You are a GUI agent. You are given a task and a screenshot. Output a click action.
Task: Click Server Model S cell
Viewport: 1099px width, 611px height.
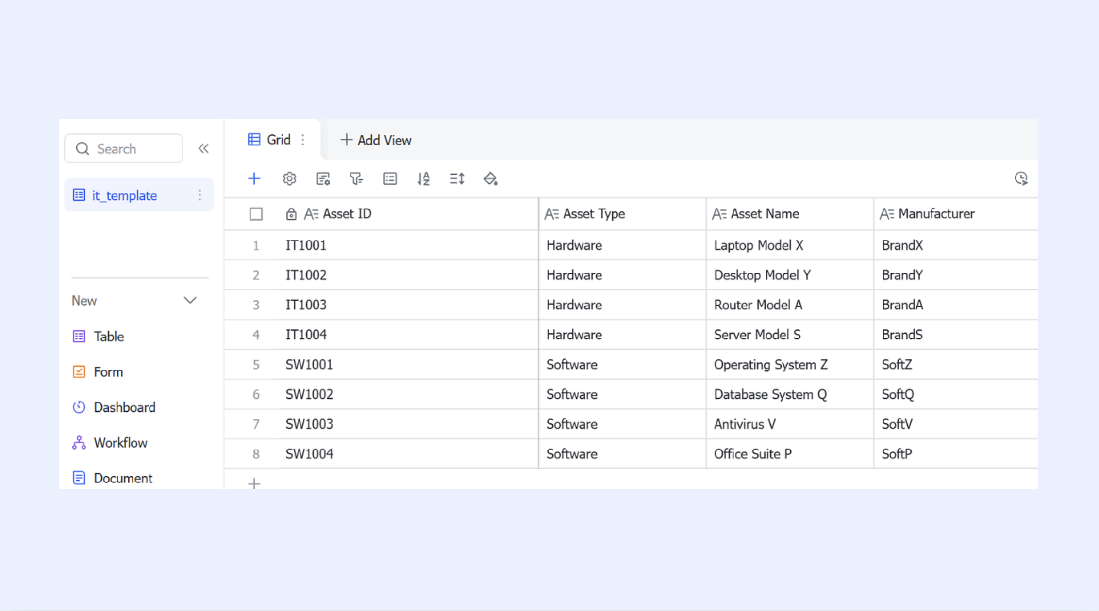(790, 335)
